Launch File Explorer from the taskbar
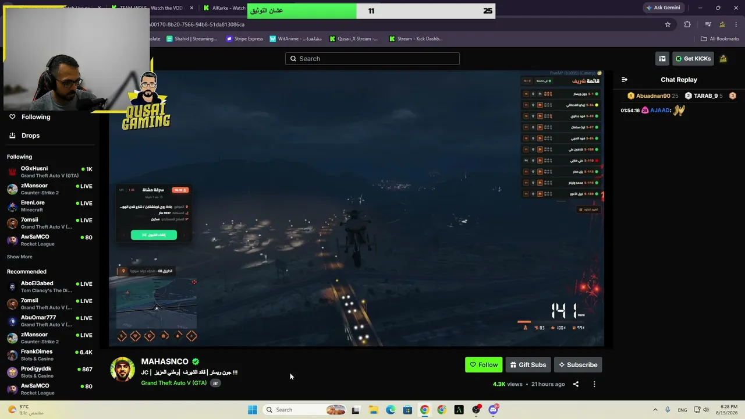This screenshot has height=419, width=745. pyautogui.click(x=373, y=410)
